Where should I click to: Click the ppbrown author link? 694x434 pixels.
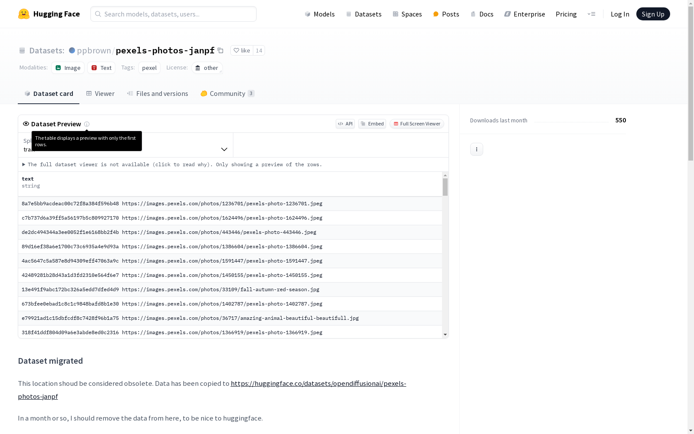[94, 50]
